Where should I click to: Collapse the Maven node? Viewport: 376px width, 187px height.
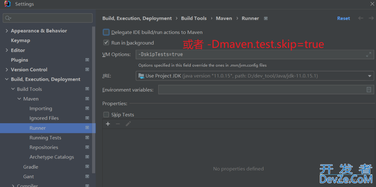[x=19, y=99]
